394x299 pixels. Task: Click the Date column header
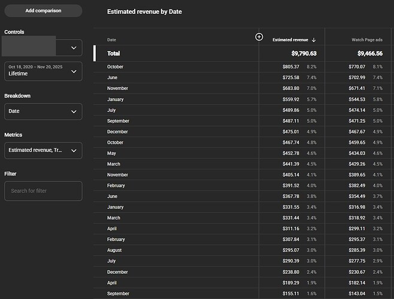[111, 40]
